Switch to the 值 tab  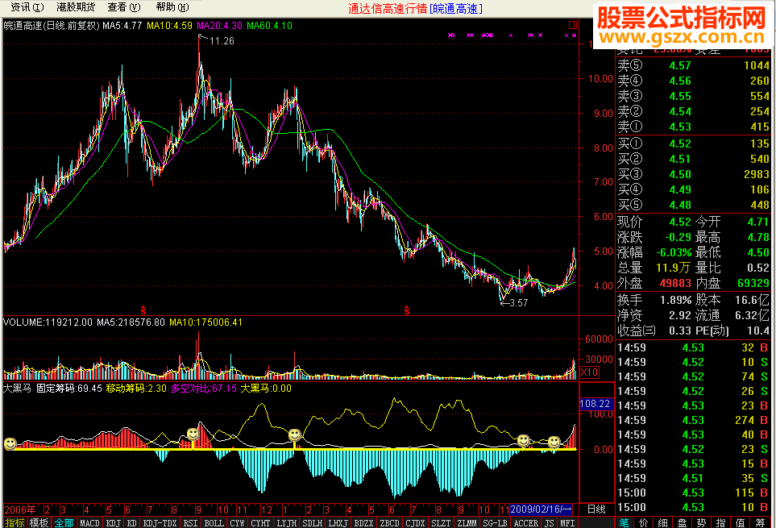[741, 522]
